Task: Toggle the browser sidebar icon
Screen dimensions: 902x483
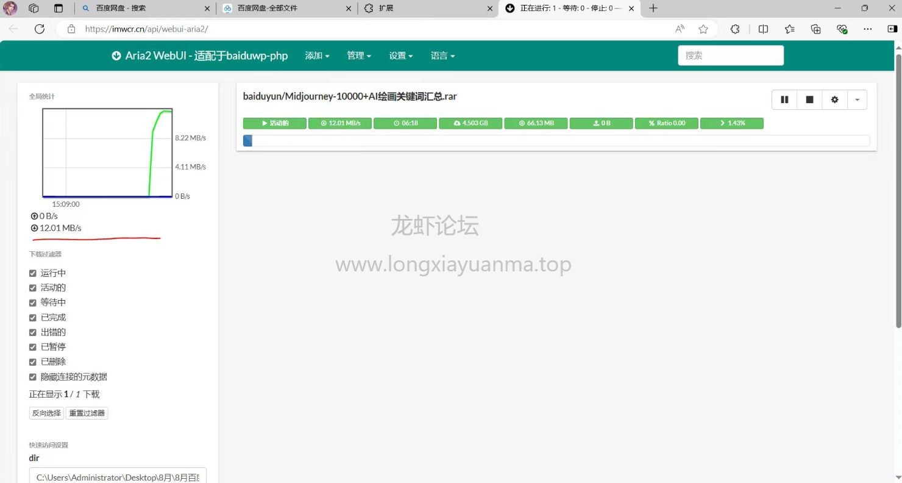Action: 892,29
